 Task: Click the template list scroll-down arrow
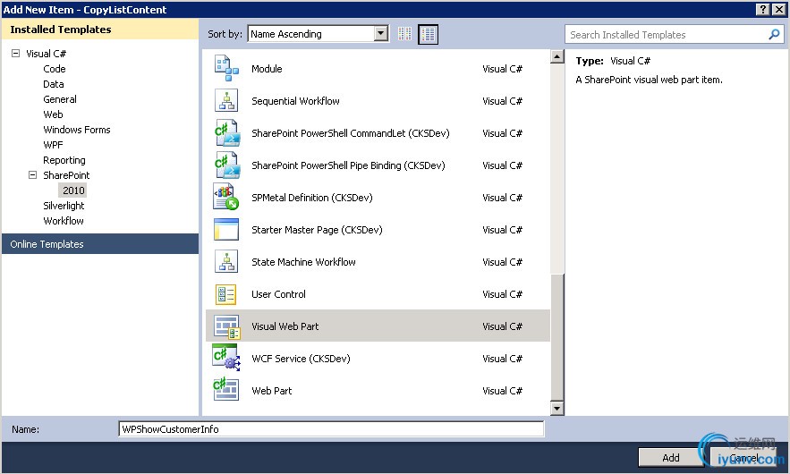click(556, 408)
